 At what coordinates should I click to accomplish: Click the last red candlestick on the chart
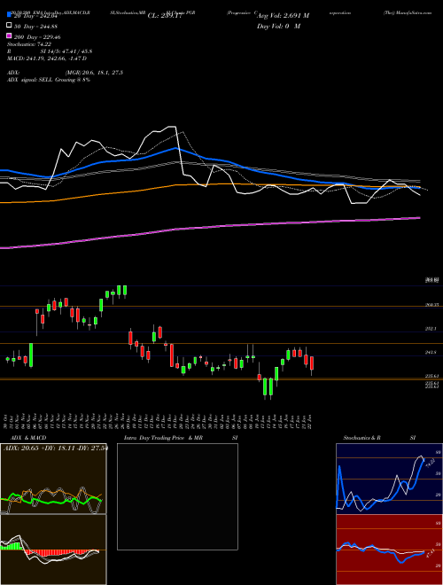[x=312, y=363]
